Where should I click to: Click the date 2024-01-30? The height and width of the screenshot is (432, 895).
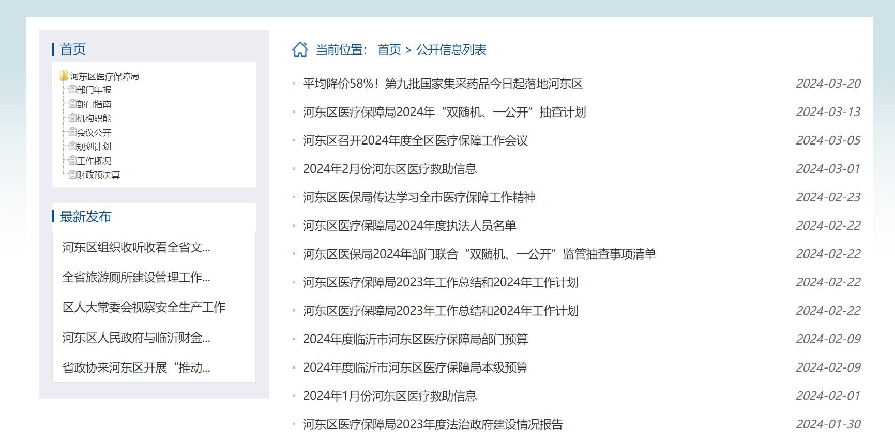(x=828, y=424)
